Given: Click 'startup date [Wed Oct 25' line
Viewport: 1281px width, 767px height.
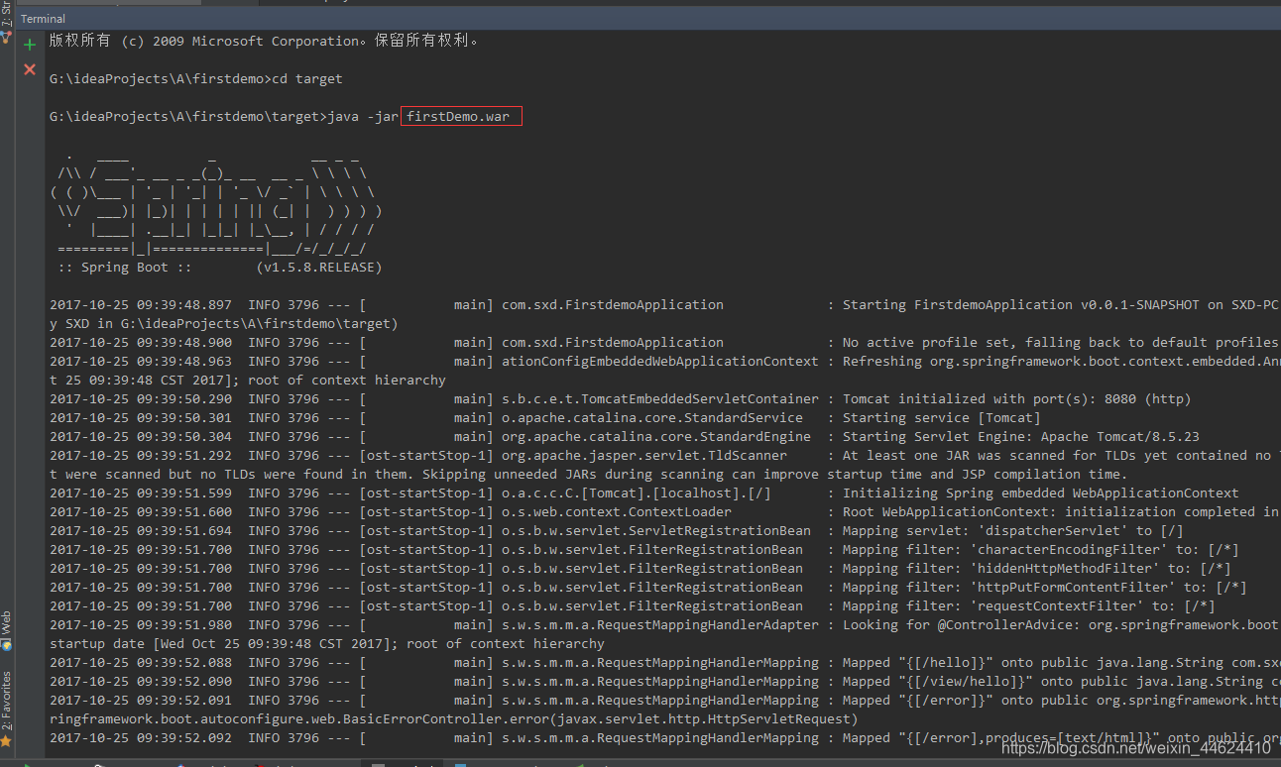Looking at the screenshot, I should (x=327, y=644).
